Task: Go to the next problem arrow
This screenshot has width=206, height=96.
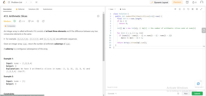Action: click(x=31, y=2)
